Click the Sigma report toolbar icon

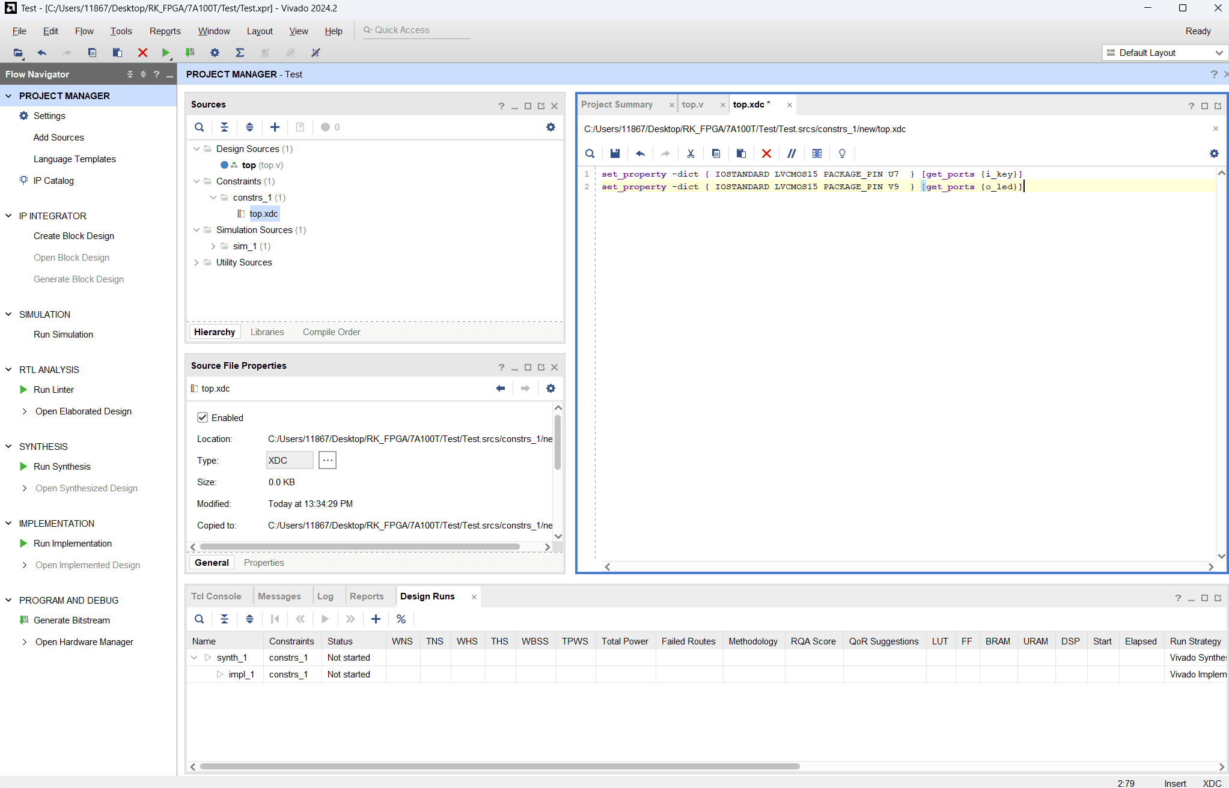click(x=240, y=53)
